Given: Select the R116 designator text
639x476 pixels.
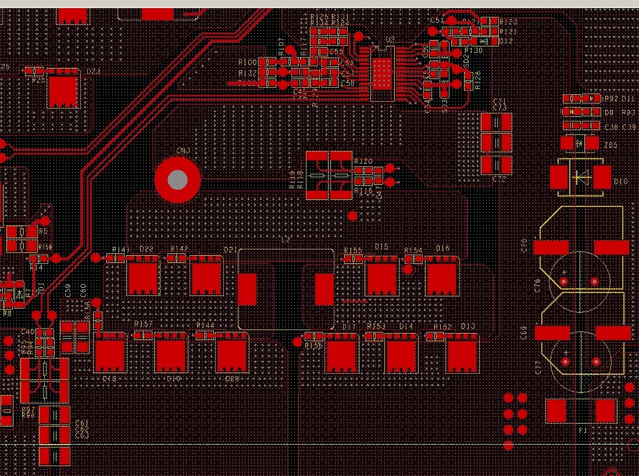Looking at the screenshot, I should 363,190.
